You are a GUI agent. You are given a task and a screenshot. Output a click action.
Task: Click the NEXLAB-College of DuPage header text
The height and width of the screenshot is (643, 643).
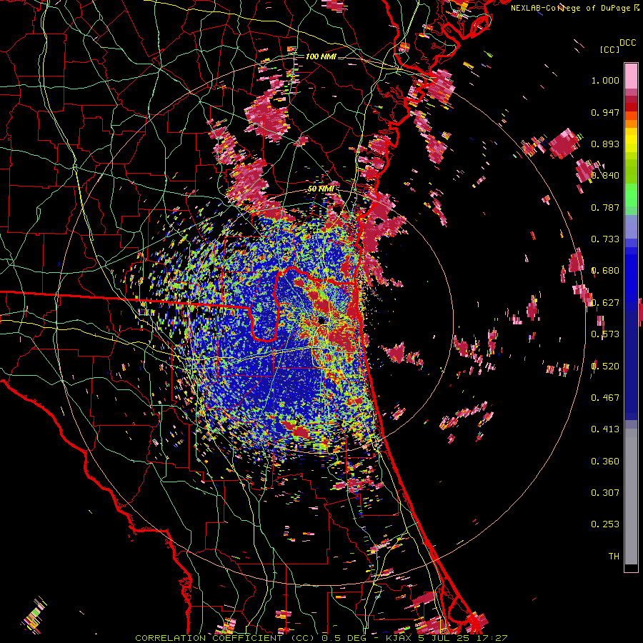[x=572, y=8]
